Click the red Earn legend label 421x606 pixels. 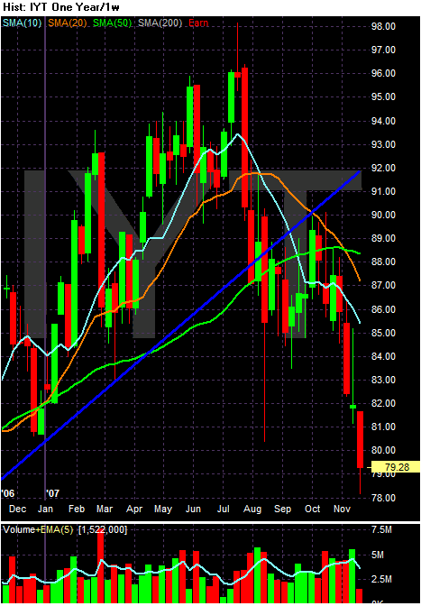pyautogui.click(x=198, y=23)
